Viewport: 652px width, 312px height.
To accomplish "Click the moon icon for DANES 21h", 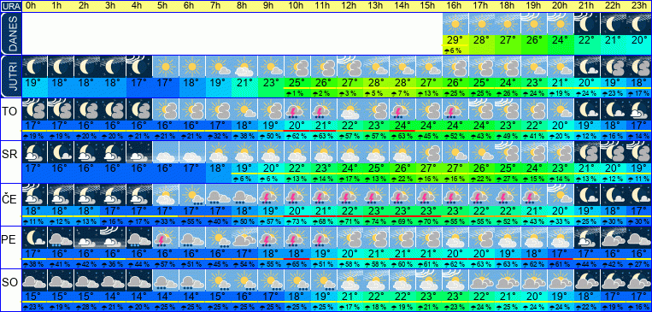I will (587, 24).
